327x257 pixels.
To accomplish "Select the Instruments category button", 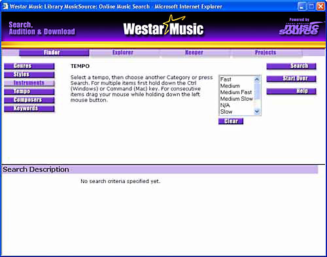I will [29, 83].
